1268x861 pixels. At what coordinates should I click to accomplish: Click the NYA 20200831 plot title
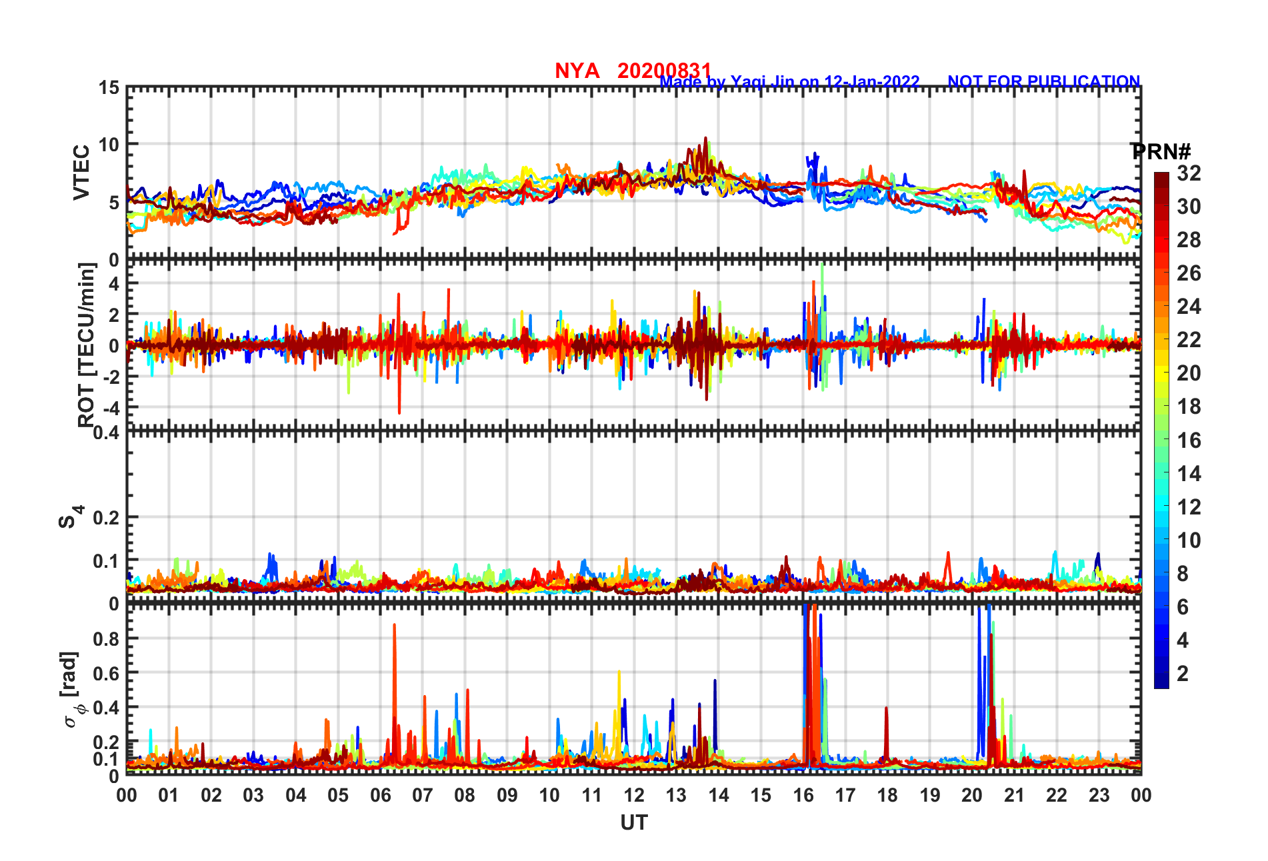(633, 71)
